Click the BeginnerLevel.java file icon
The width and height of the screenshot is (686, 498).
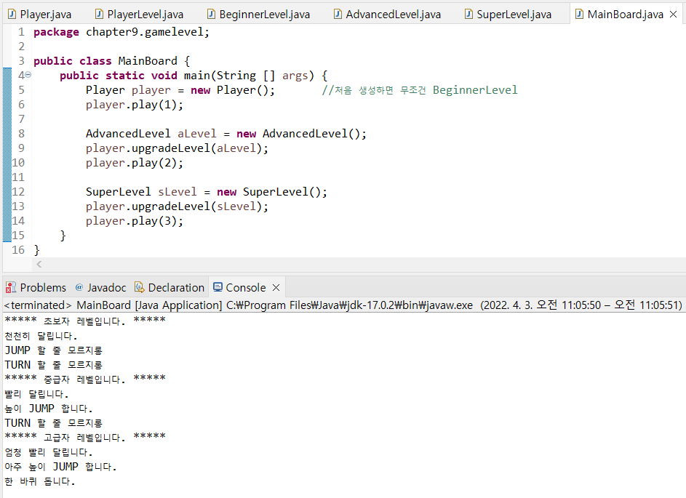click(x=211, y=15)
